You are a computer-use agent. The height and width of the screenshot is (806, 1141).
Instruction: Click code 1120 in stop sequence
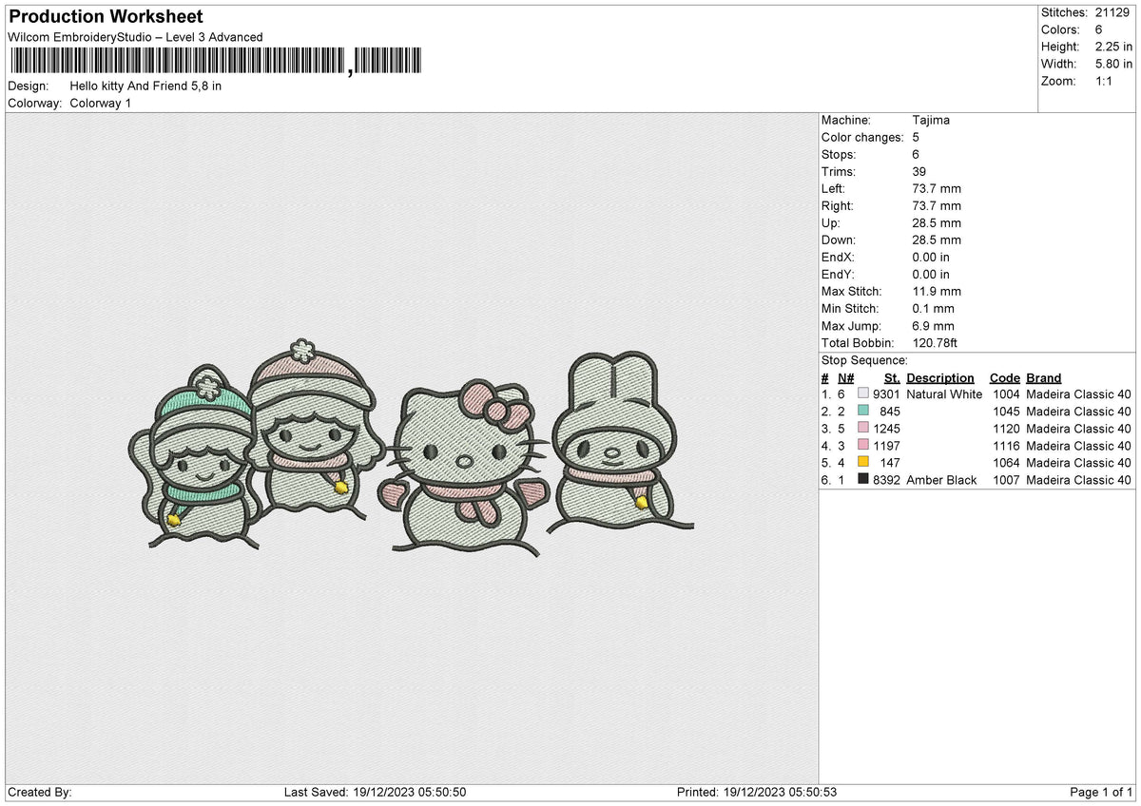(1004, 429)
